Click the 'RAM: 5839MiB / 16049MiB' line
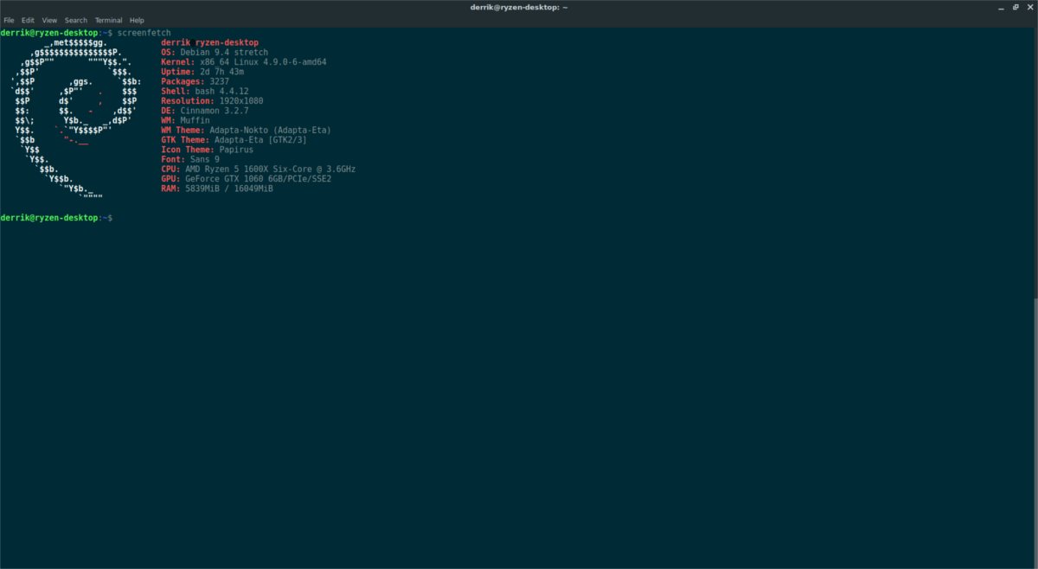1038x569 pixels. tap(217, 188)
